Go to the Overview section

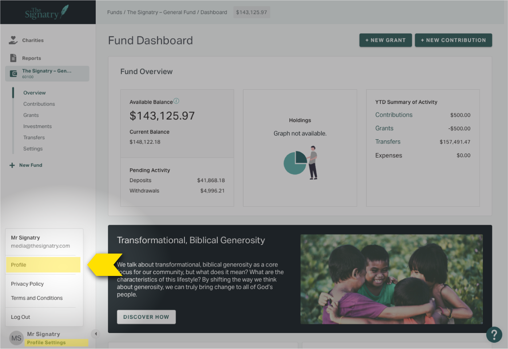[35, 93]
